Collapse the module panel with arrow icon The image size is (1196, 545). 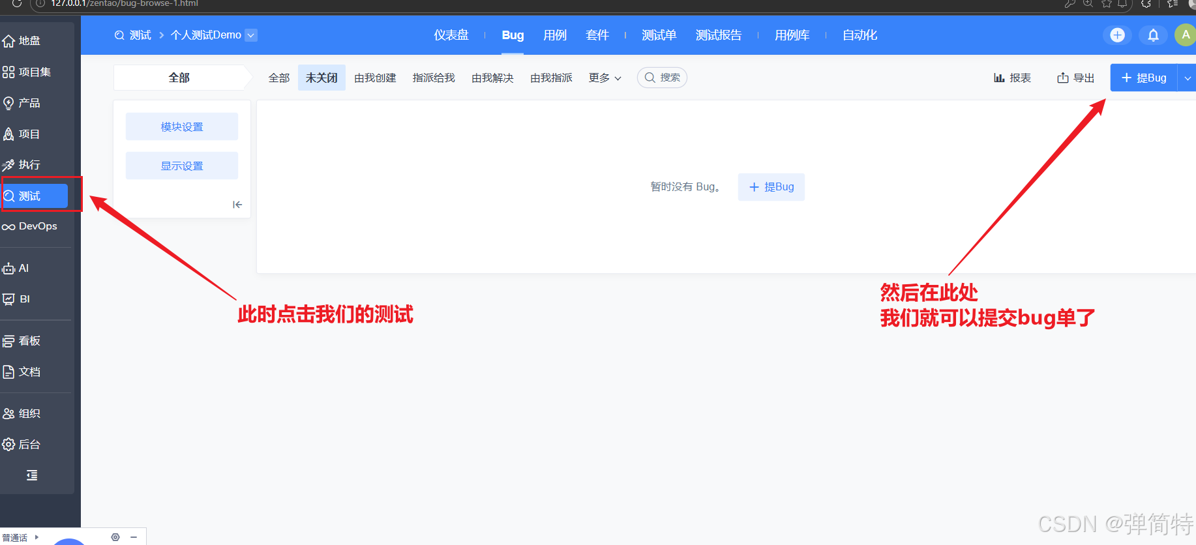point(237,205)
